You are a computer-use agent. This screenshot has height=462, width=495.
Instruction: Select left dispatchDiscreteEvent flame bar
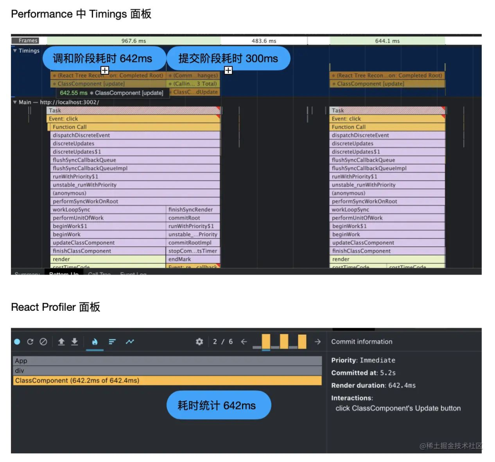point(135,135)
